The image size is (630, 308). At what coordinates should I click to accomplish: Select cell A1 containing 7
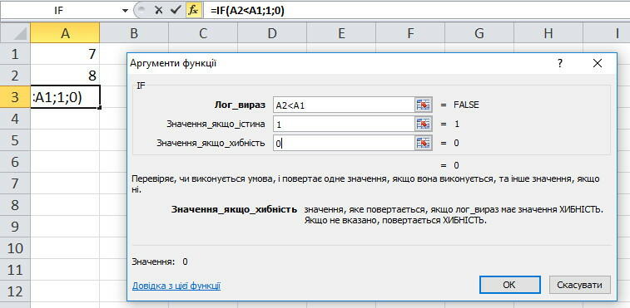coord(65,54)
